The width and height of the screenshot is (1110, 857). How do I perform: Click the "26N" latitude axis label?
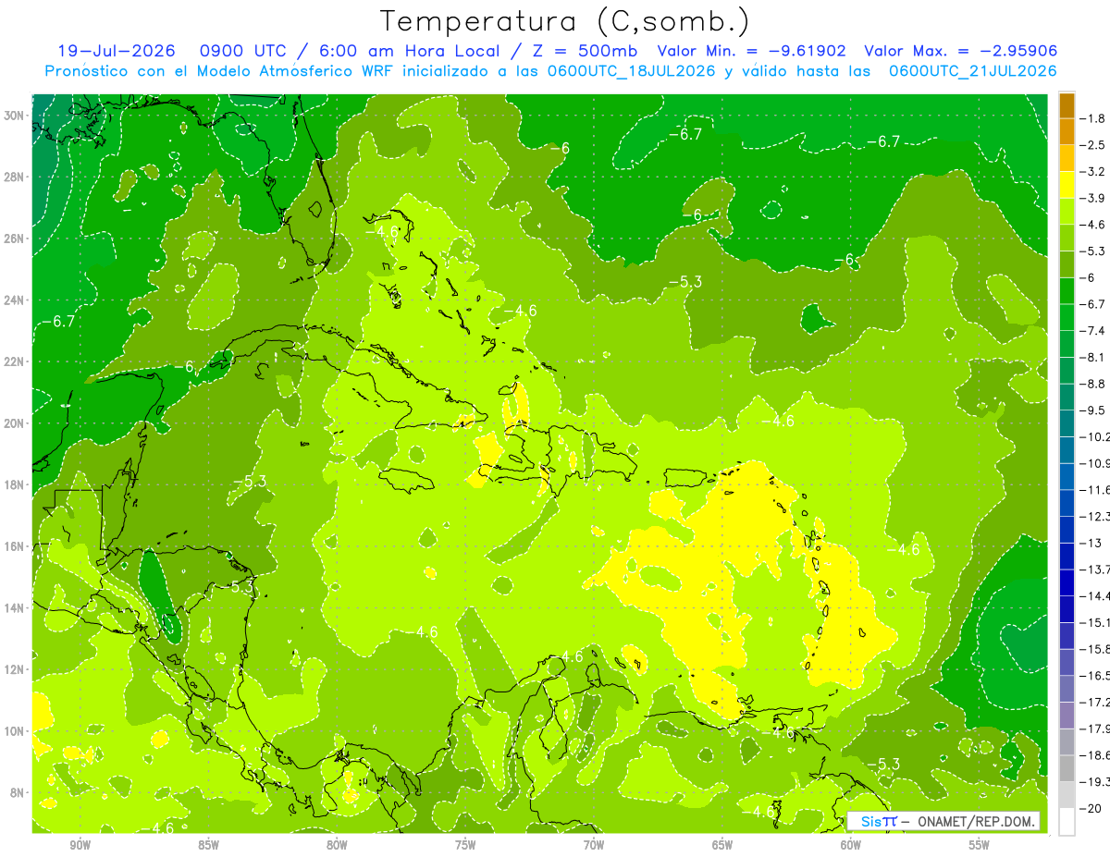click(x=14, y=239)
